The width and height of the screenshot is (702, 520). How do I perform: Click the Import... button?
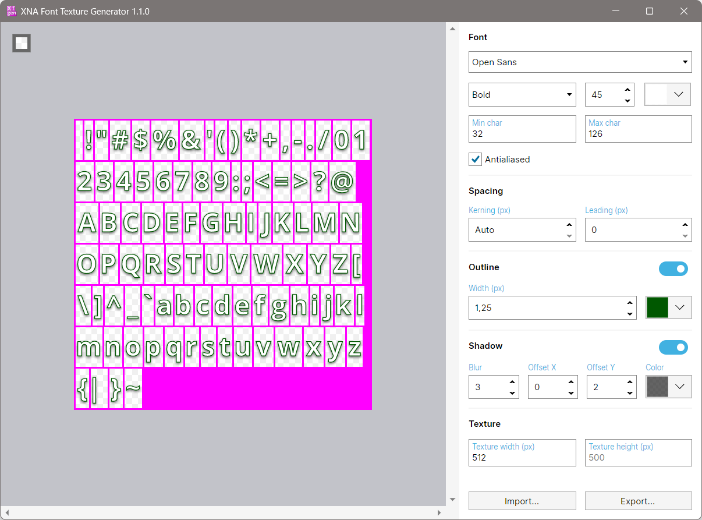[522, 501]
